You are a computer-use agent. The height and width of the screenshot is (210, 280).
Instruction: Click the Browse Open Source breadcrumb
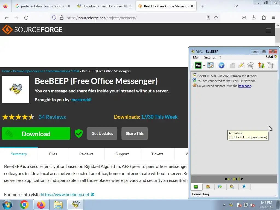[28, 71]
